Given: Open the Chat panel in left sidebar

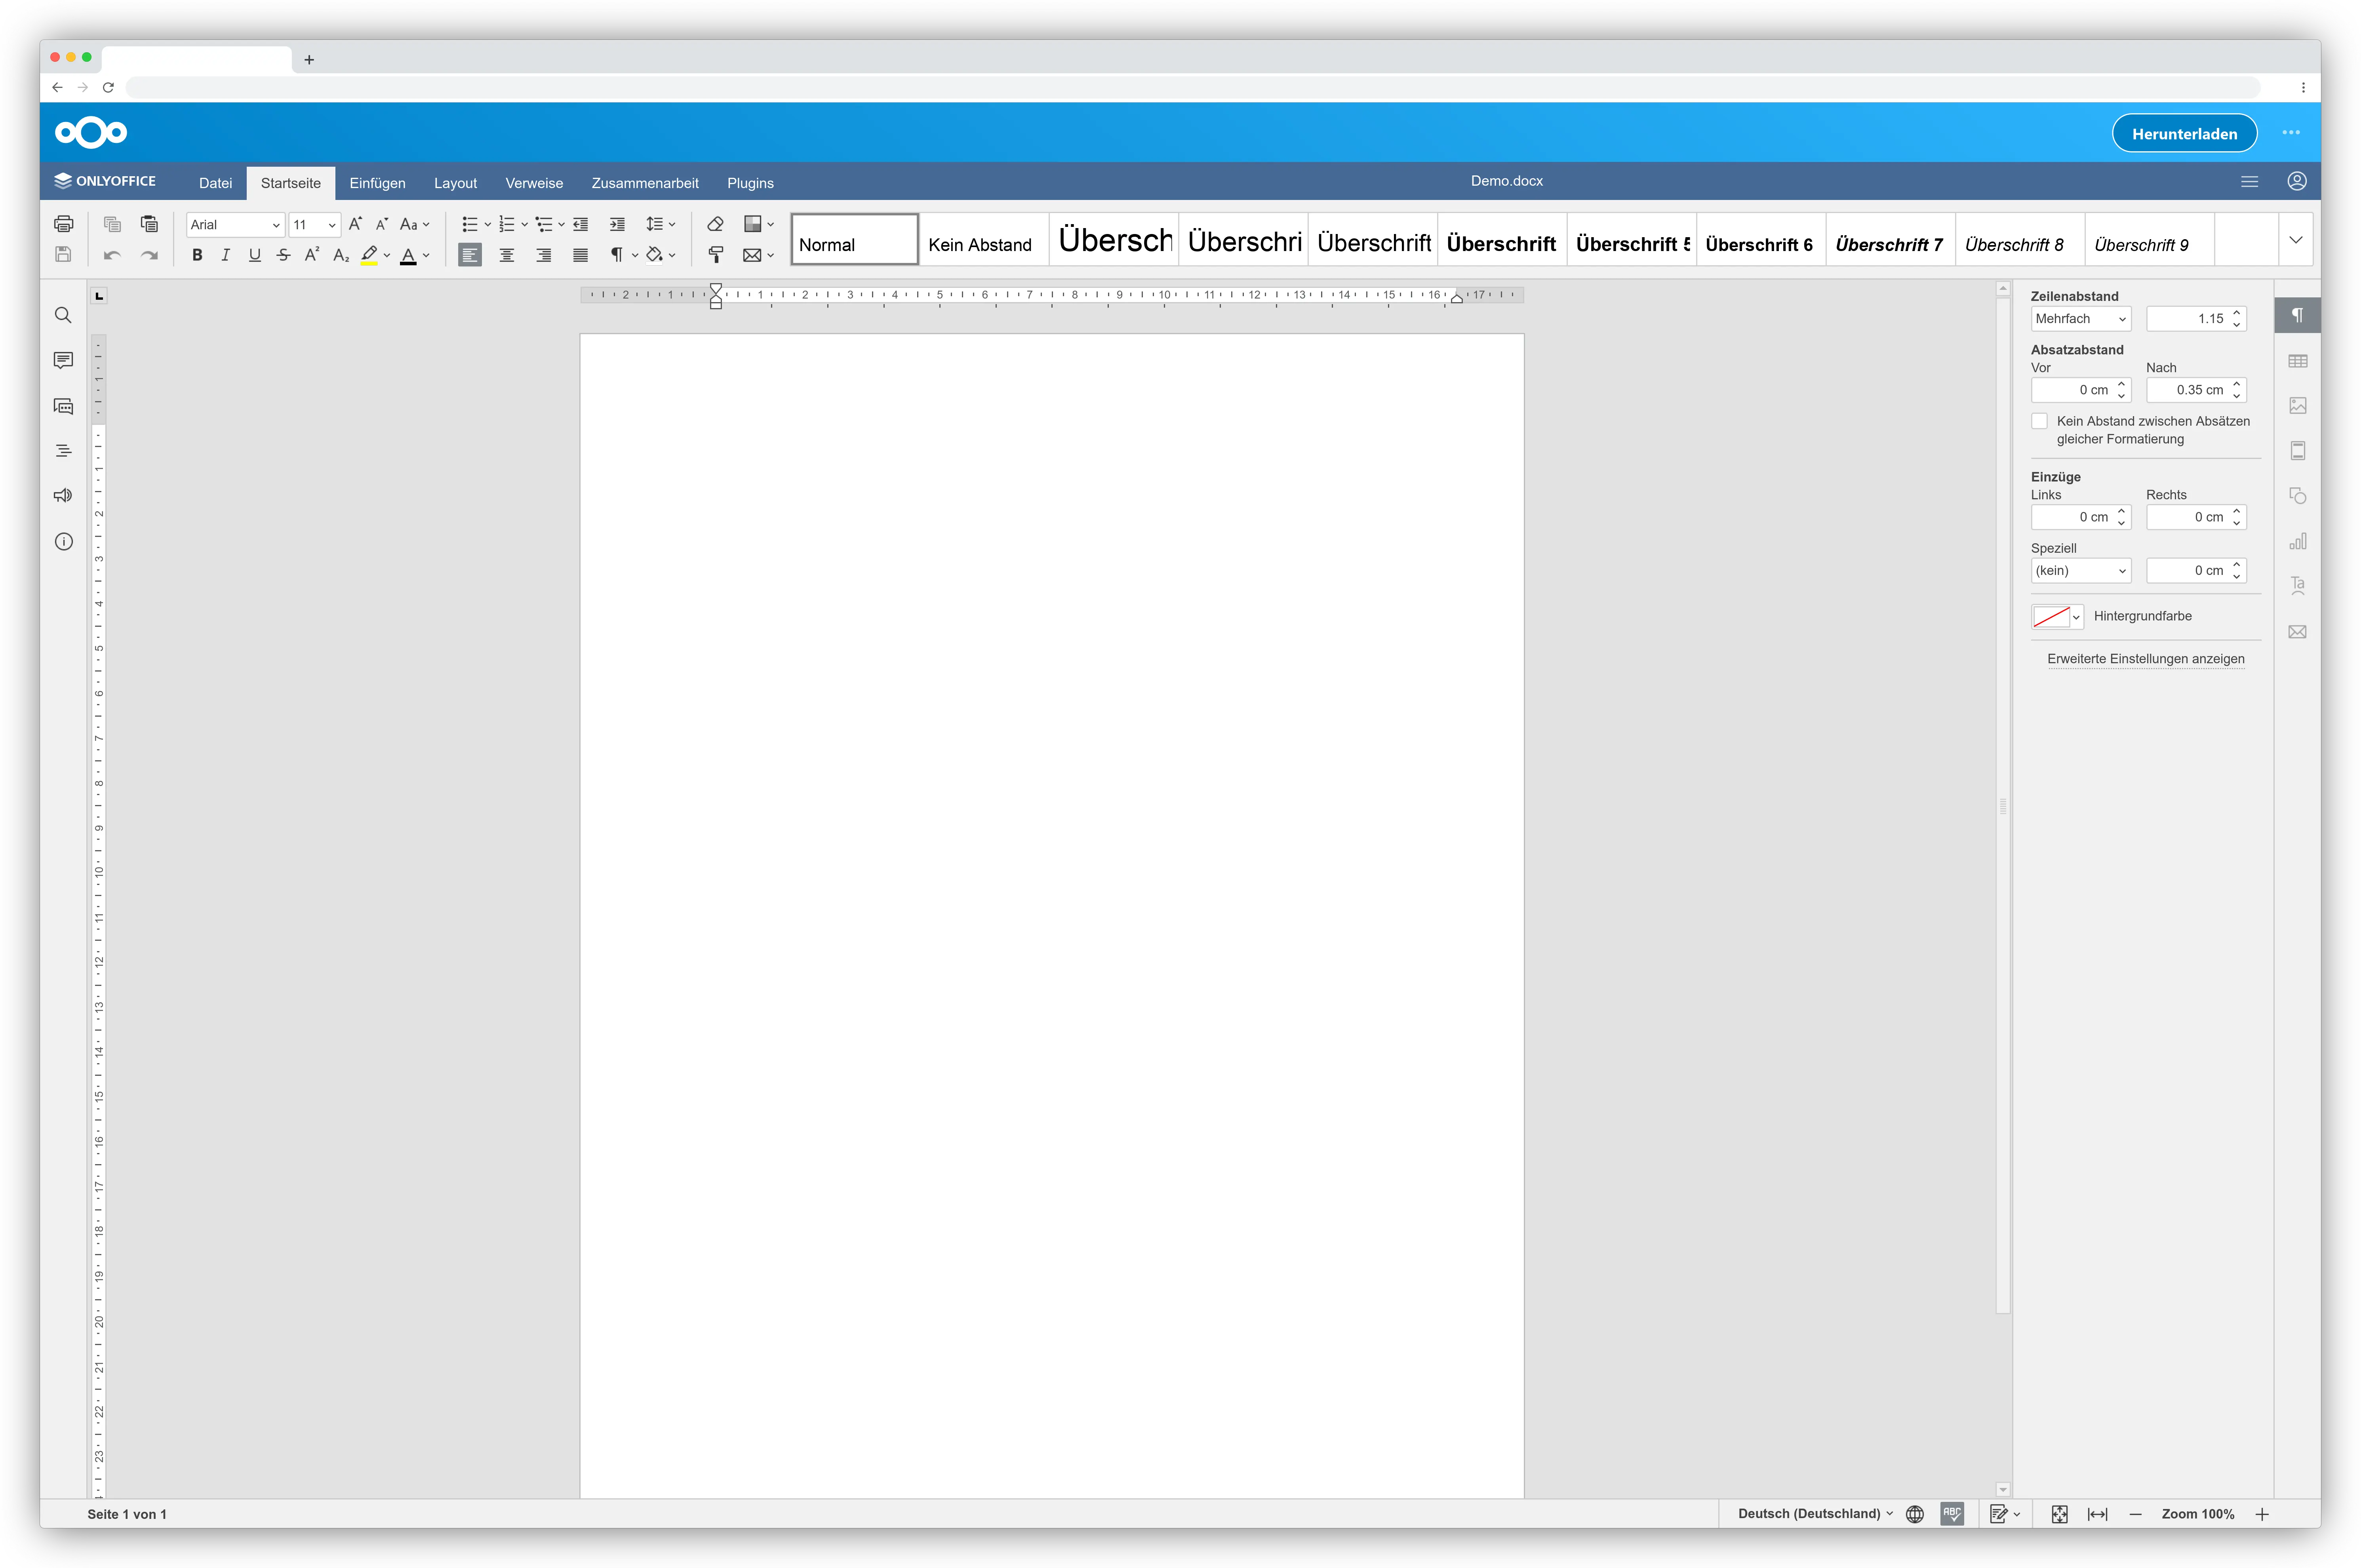Looking at the screenshot, I should tap(63, 406).
